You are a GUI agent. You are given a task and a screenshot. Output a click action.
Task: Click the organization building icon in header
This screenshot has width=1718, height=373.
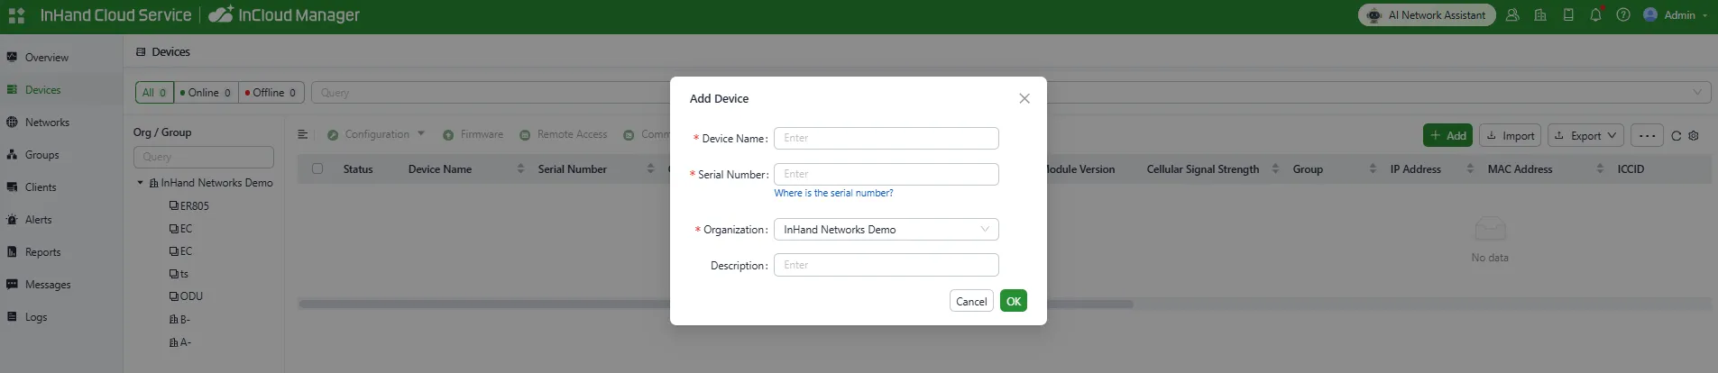[1540, 15]
